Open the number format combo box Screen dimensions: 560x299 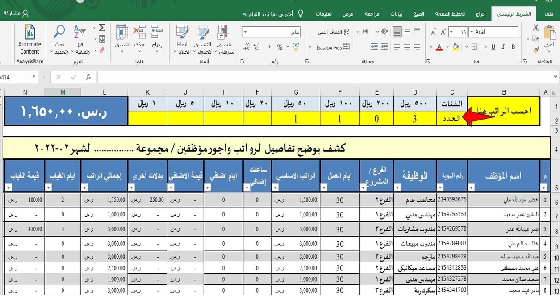click(x=272, y=32)
